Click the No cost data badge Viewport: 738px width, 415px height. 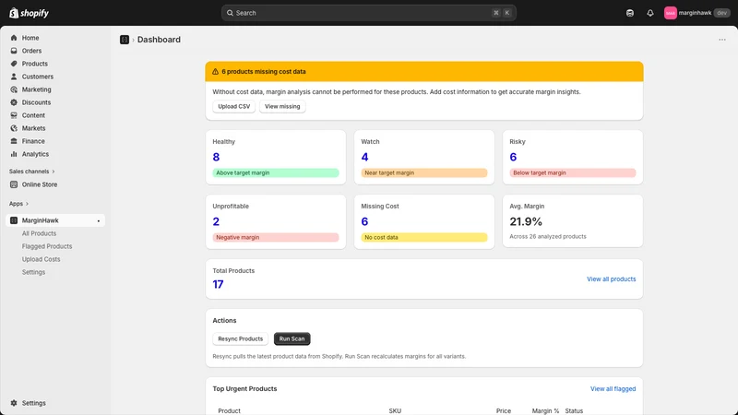(424, 237)
